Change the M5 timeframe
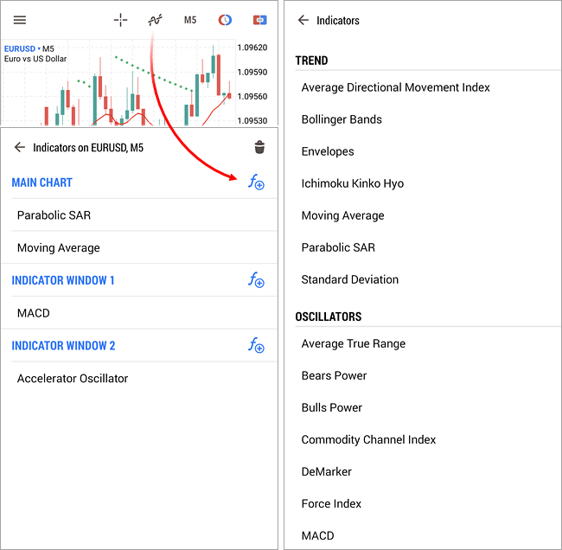 point(190,20)
